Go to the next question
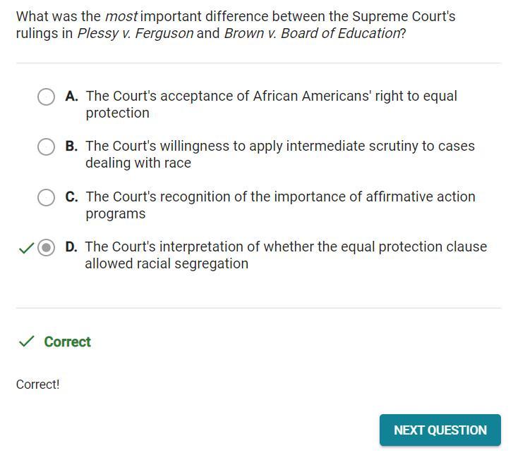The height and width of the screenshot is (455, 513). tap(440, 430)
